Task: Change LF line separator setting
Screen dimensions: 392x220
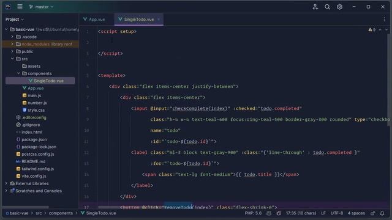Action: click(x=323, y=213)
